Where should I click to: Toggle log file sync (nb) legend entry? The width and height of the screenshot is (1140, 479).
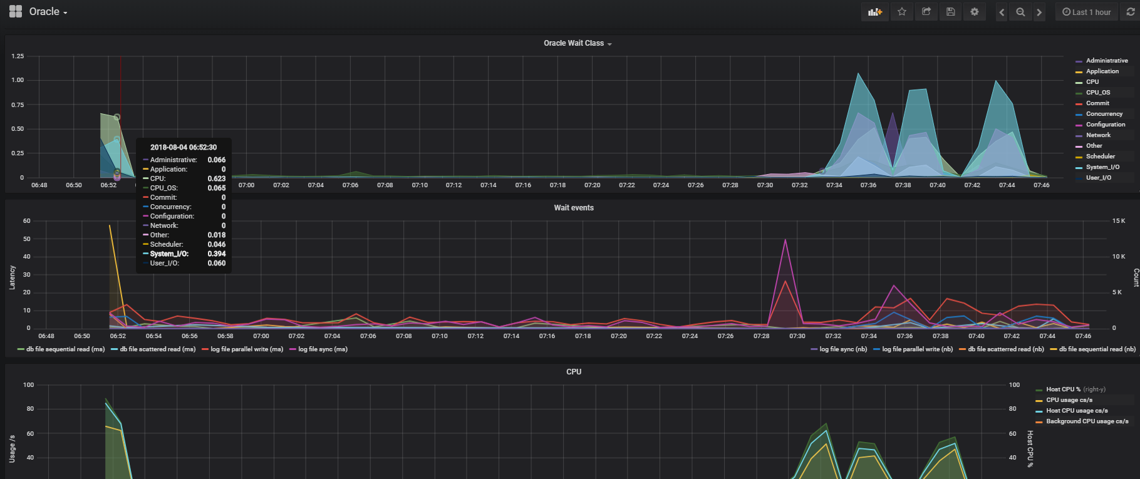pyautogui.click(x=843, y=349)
